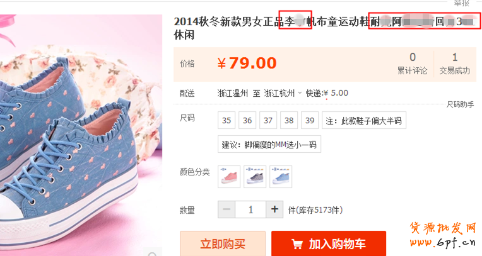Image resolution: width=482 pixels, height=256 pixels.
Task: Open the 交易成功 transactions count
Action: [x=455, y=64]
